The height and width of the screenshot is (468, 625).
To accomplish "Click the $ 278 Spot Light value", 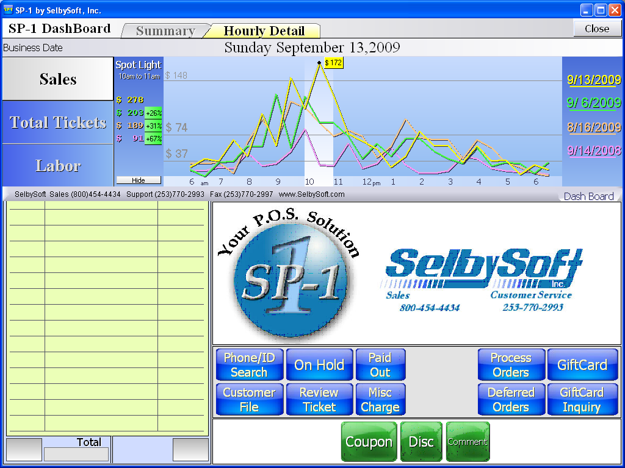I will click(x=130, y=100).
